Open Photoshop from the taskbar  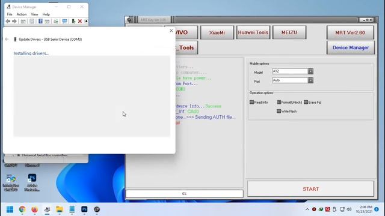(84, 209)
